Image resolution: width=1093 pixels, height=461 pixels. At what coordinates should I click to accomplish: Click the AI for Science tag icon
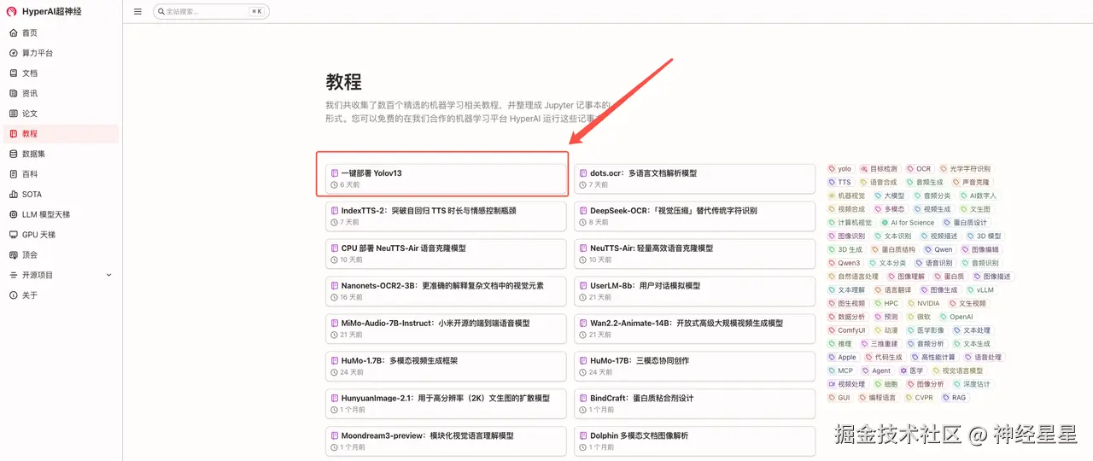885,223
